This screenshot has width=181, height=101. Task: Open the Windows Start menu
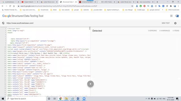[3, 99]
